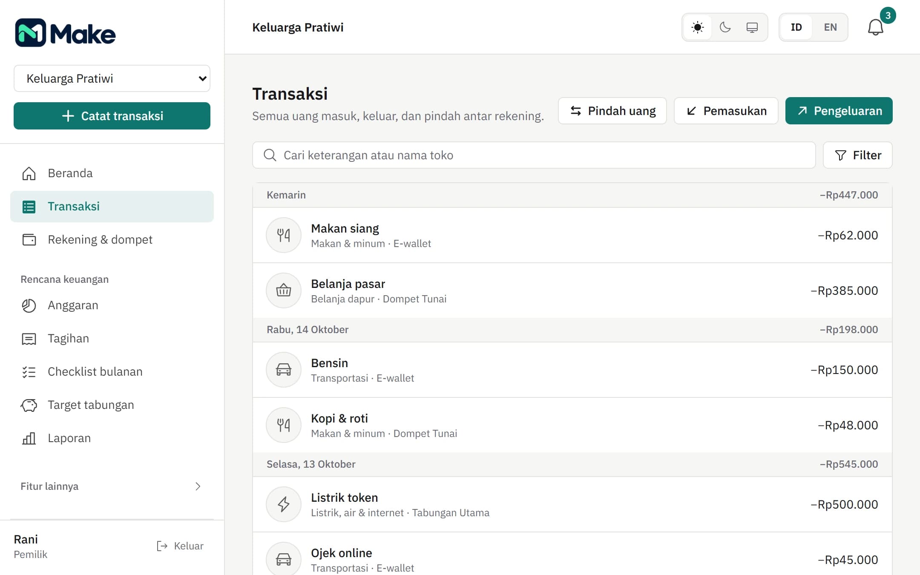This screenshot has width=920, height=575.
Task: Expand Fitur lainnya section
Action: coord(111,486)
